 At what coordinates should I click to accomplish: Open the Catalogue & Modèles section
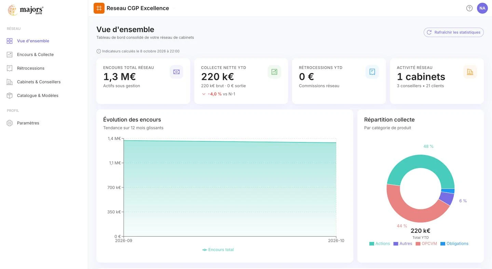click(x=38, y=96)
